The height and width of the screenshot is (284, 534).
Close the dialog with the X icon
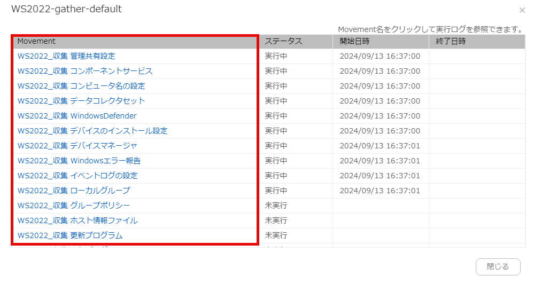pos(522,10)
